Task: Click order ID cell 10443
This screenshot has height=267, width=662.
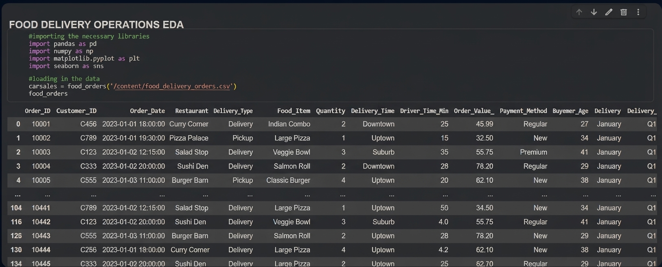Action: point(41,236)
